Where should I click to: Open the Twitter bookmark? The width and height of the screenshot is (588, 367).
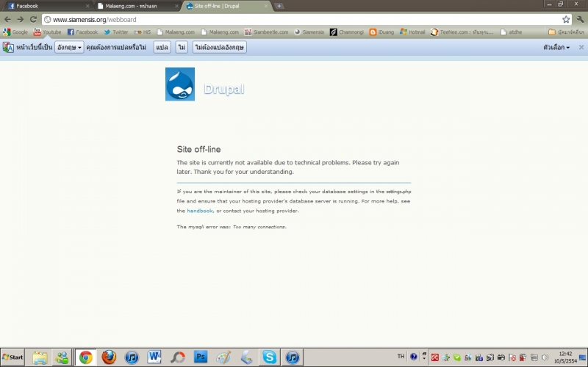(116, 32)
